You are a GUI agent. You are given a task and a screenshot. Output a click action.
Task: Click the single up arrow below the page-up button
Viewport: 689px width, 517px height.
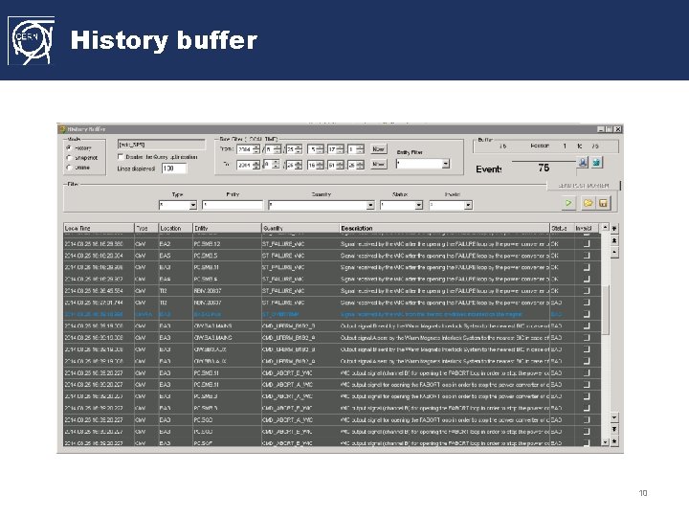(x=614, y=253)
